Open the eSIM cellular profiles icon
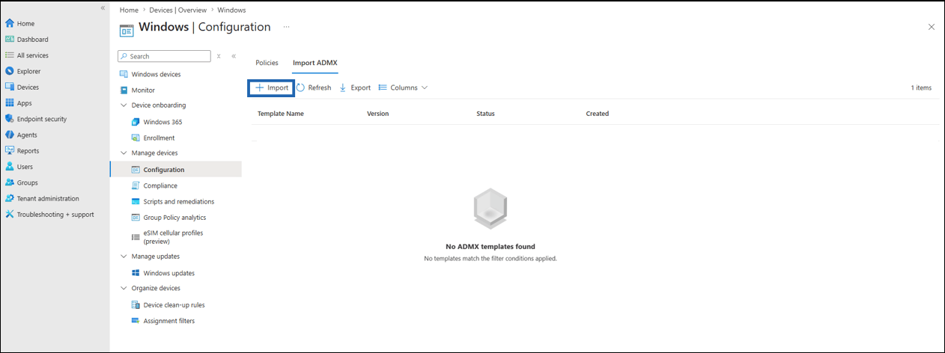This screenshot has height=353, width=945. coord(136,237)
